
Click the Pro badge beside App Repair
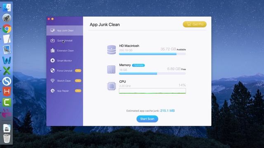coord(78,91)
